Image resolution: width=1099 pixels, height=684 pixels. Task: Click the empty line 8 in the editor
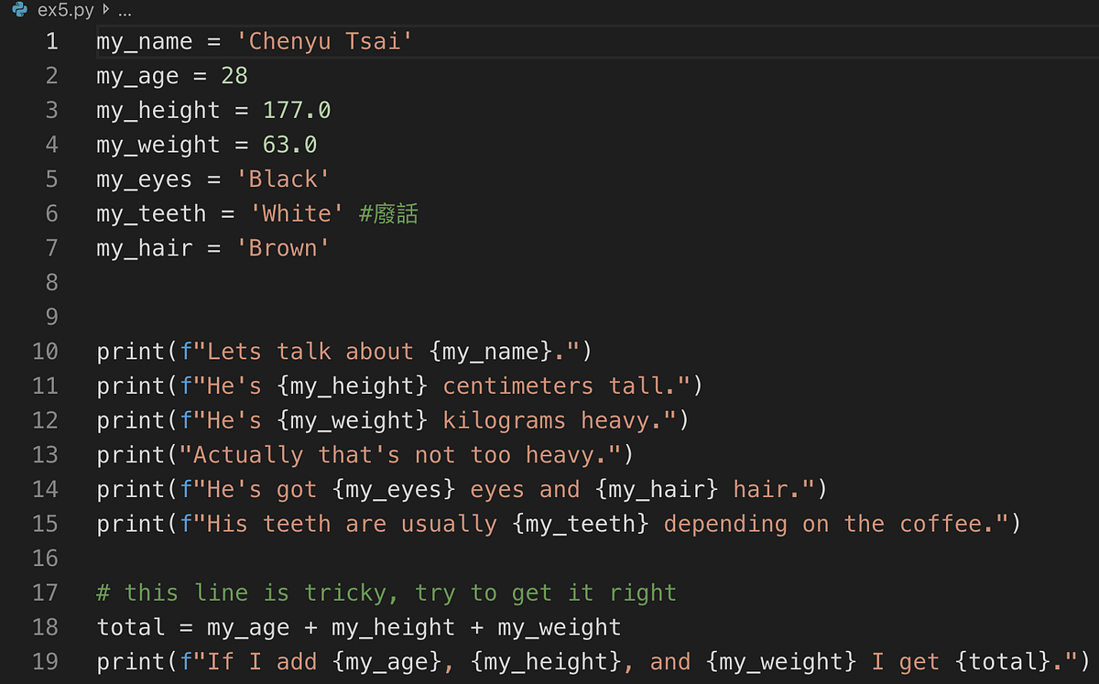(183, 282)
